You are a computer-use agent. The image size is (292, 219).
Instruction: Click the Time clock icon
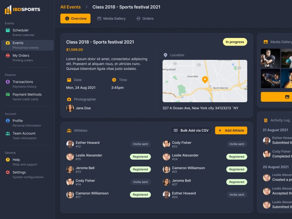(x=114, y=80)
